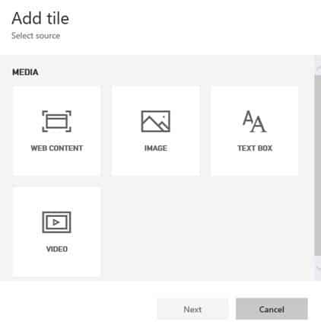321x322 pixels.
Task: Click the Next button
Action: [x=192, y=309]
